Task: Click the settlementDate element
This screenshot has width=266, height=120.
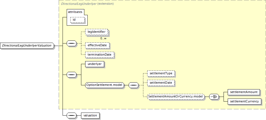Action: pyautogui.click(x=161, y=83)
